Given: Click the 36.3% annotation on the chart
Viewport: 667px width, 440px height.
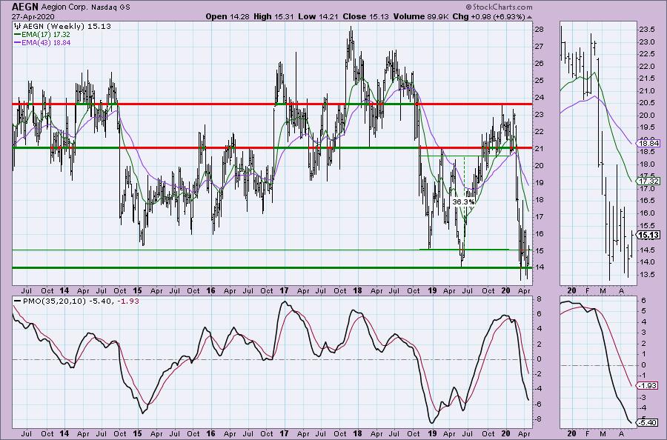Looking at the screenshot, I should click(463, 202).
